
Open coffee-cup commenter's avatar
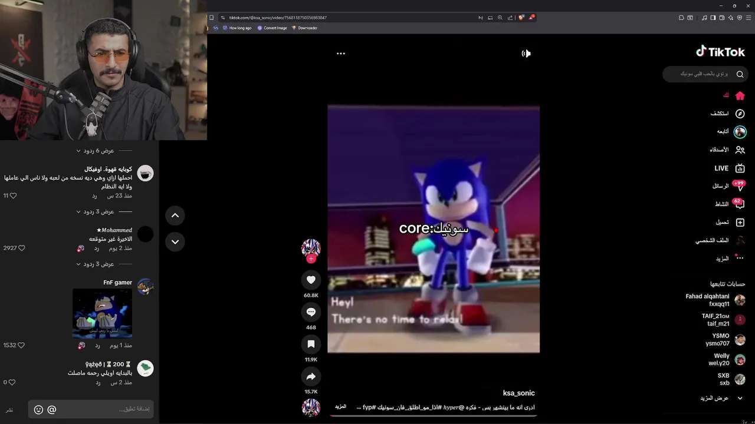click(145, 173)
